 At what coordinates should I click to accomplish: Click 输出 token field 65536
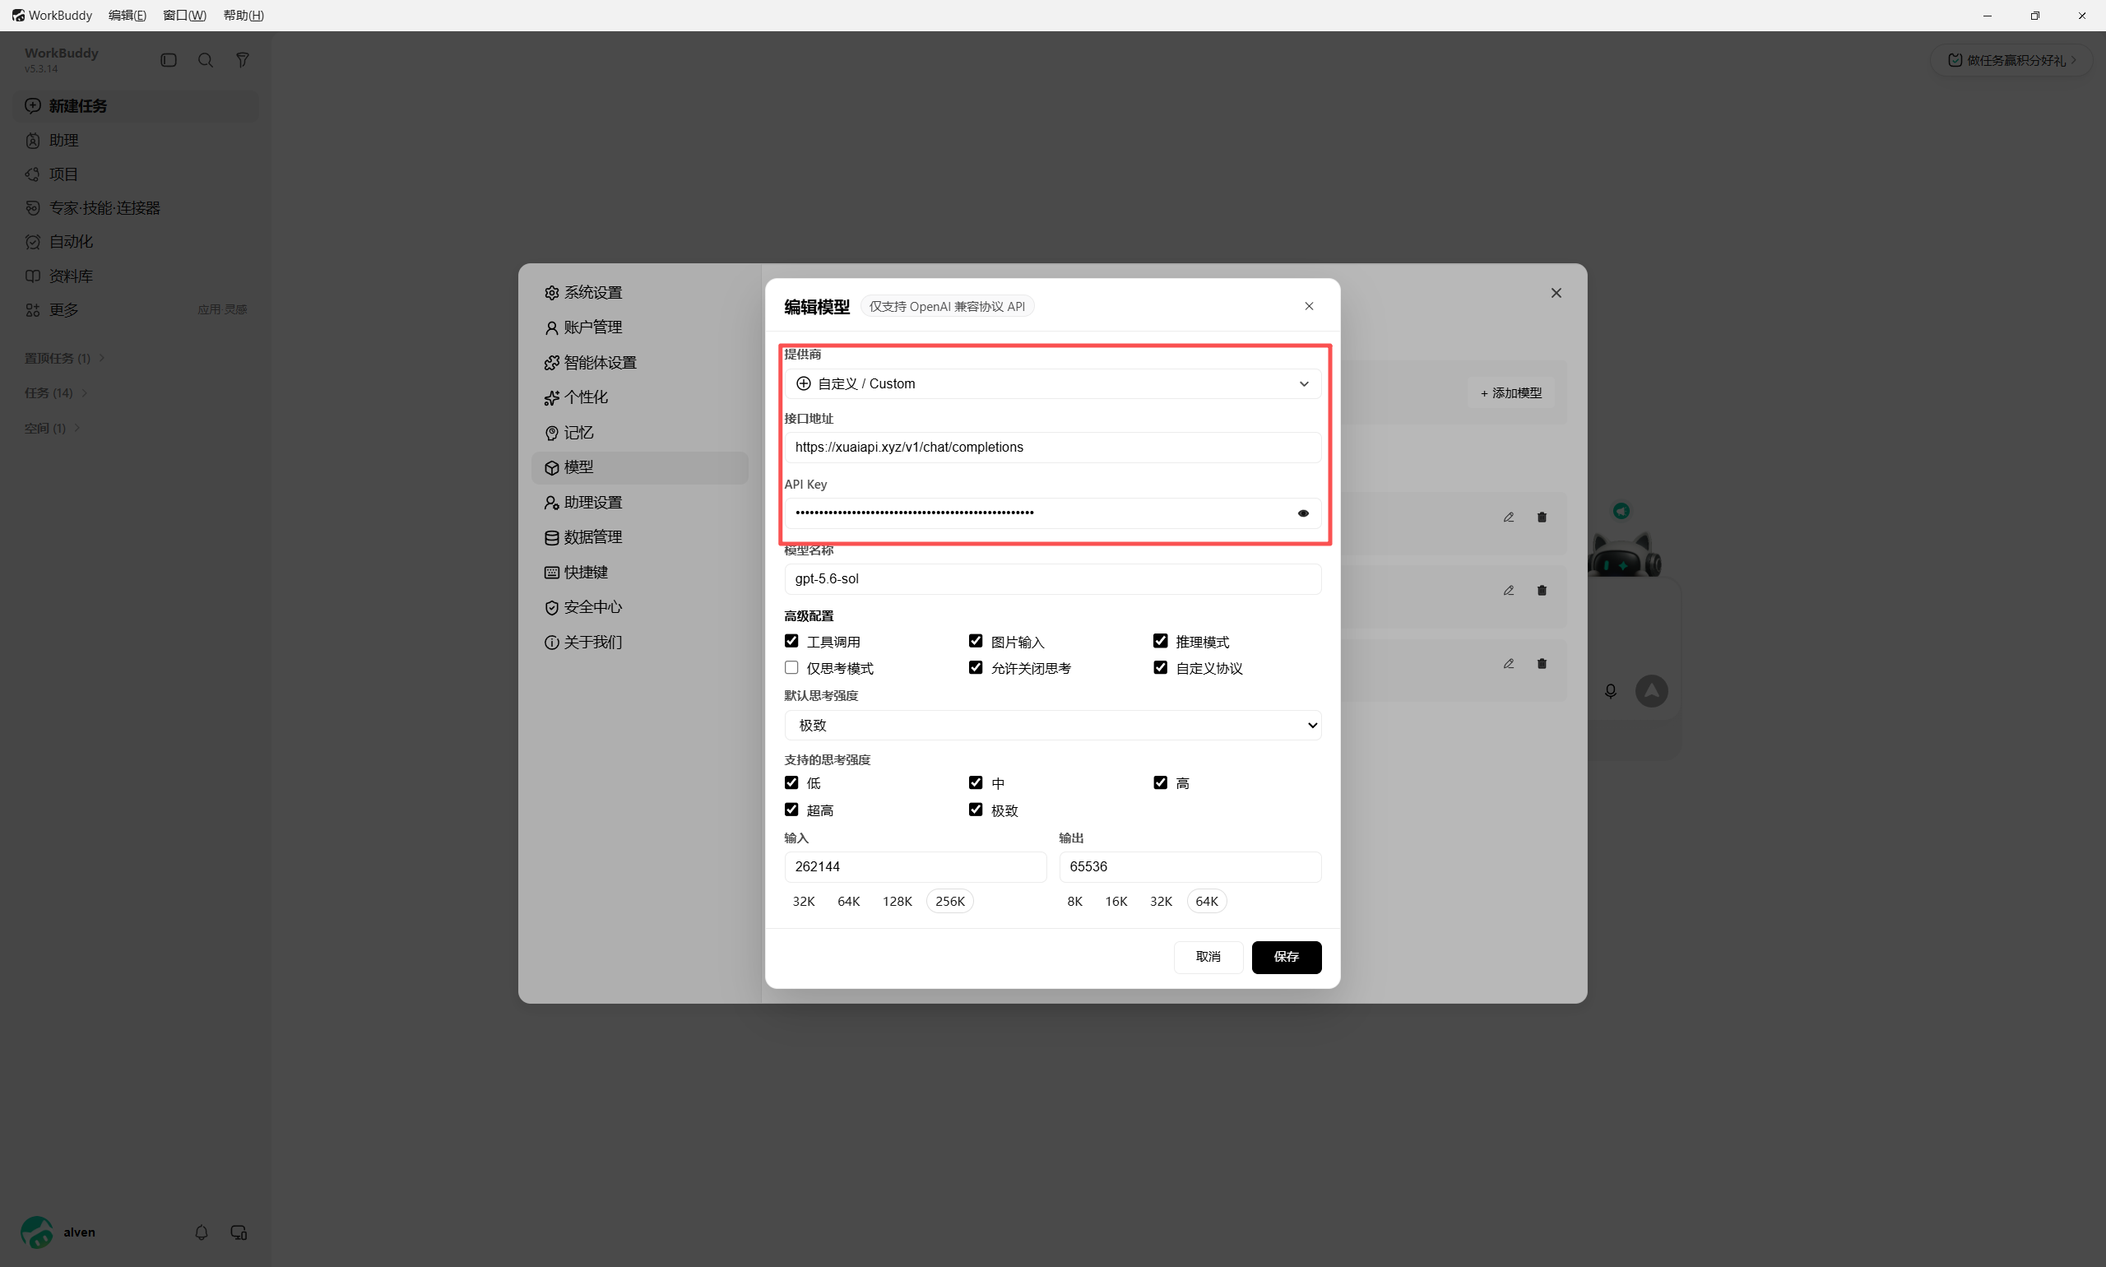pos(1190,866)
